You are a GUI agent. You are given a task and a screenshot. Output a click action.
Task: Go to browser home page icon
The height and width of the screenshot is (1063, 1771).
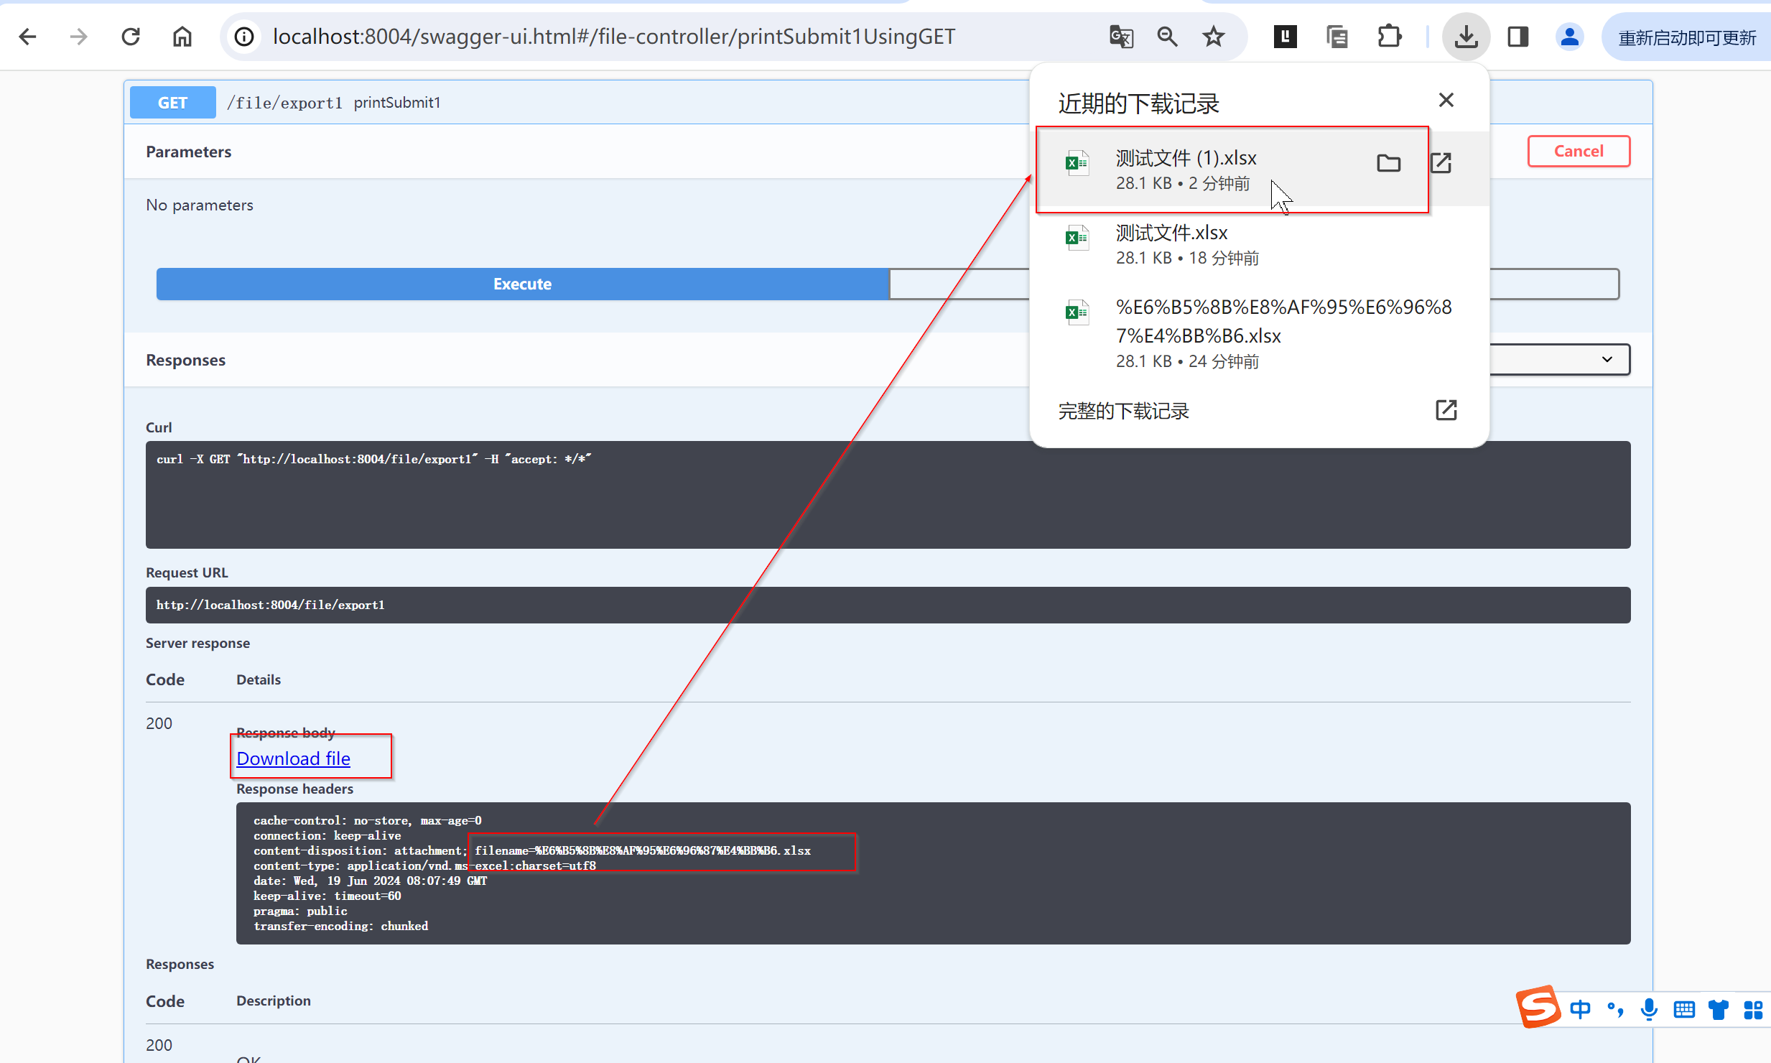[182, 37]
